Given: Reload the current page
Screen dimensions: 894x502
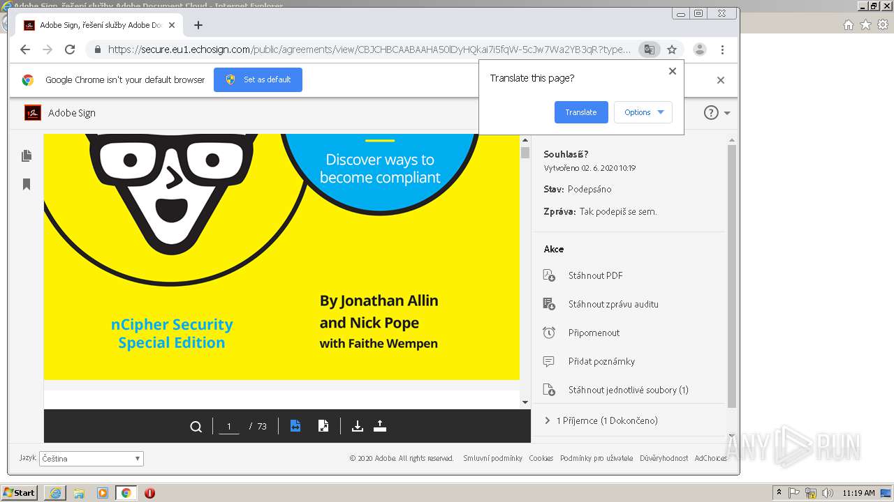Looking at the screenshot, I should tap(70, 50).
